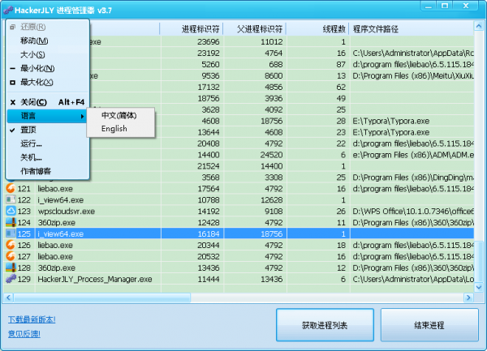Open the 语言 language submenu
This screenshot has width=487, height=351.
(48, 116)
